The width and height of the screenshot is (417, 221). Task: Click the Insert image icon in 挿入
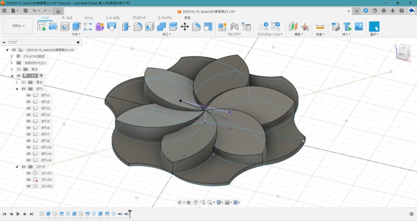click(x=359, y=27)
